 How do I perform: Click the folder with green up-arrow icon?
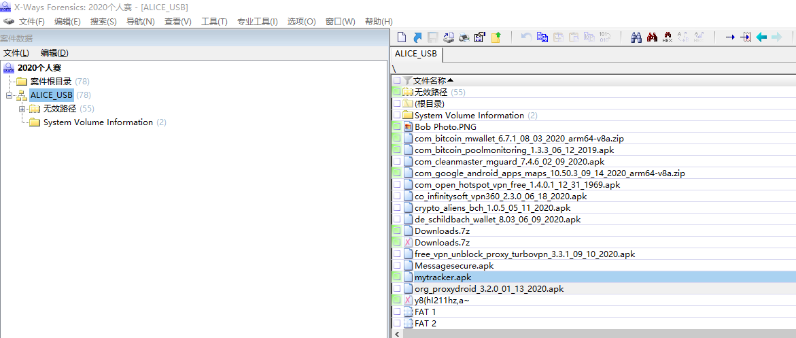tap(496, 37)
